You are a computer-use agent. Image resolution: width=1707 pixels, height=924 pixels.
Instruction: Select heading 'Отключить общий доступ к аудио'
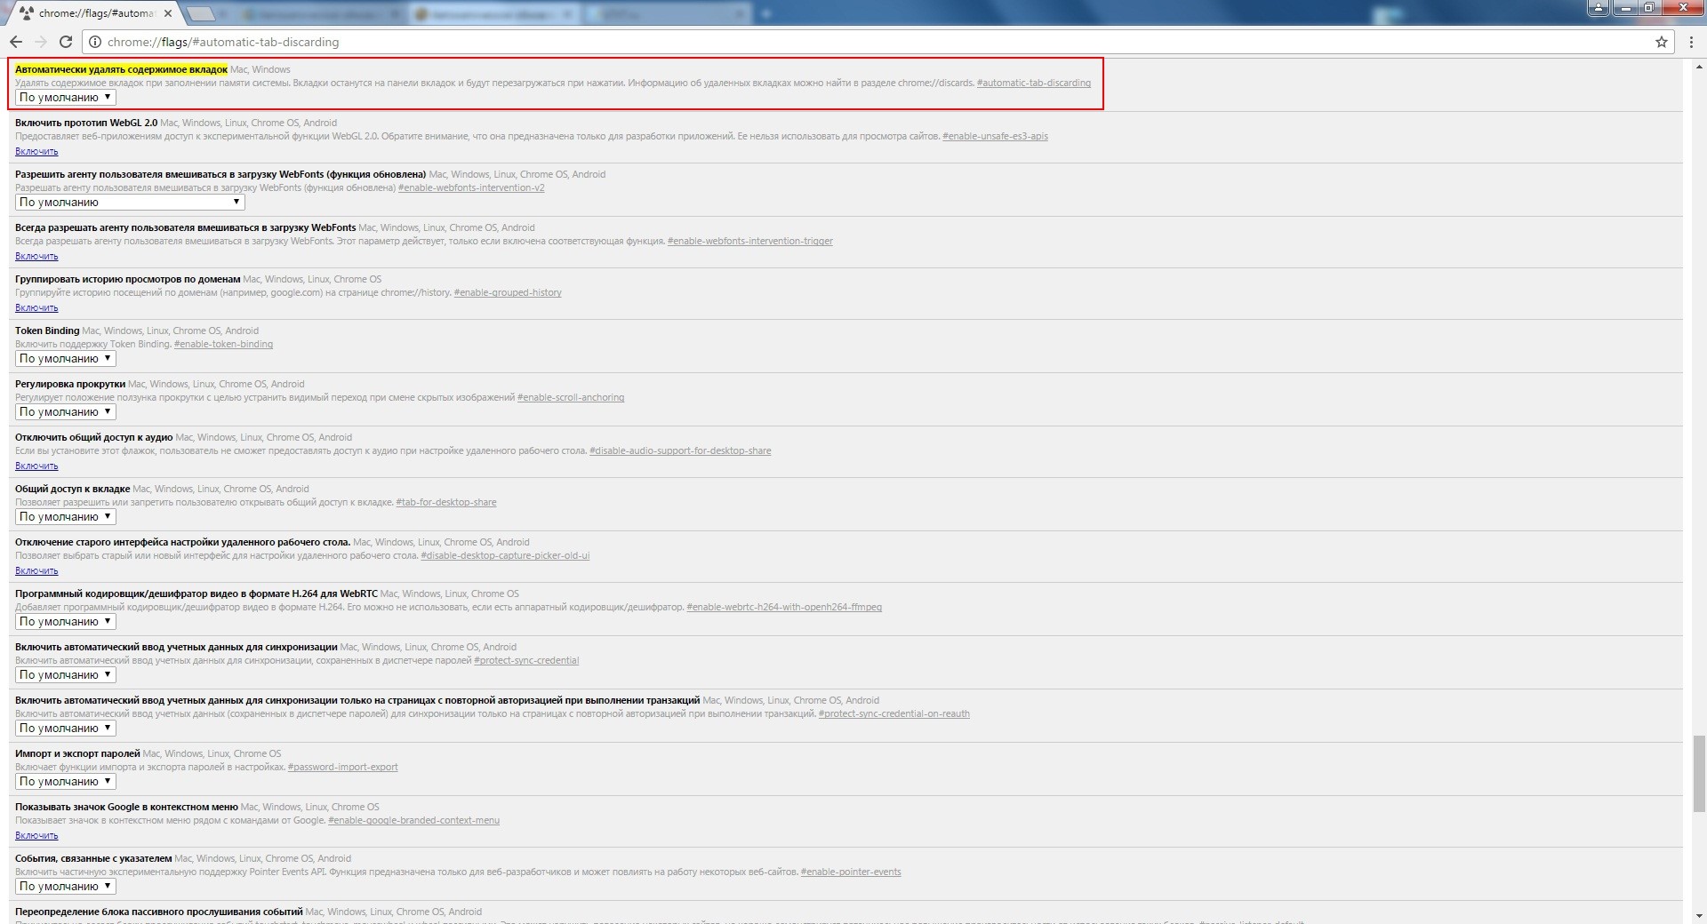tap(94, 437)
